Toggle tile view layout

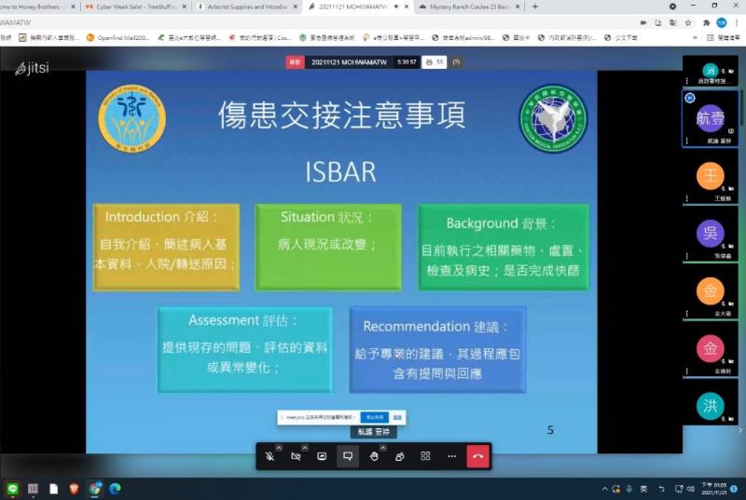pyautogui.click(x=425, y=456)
